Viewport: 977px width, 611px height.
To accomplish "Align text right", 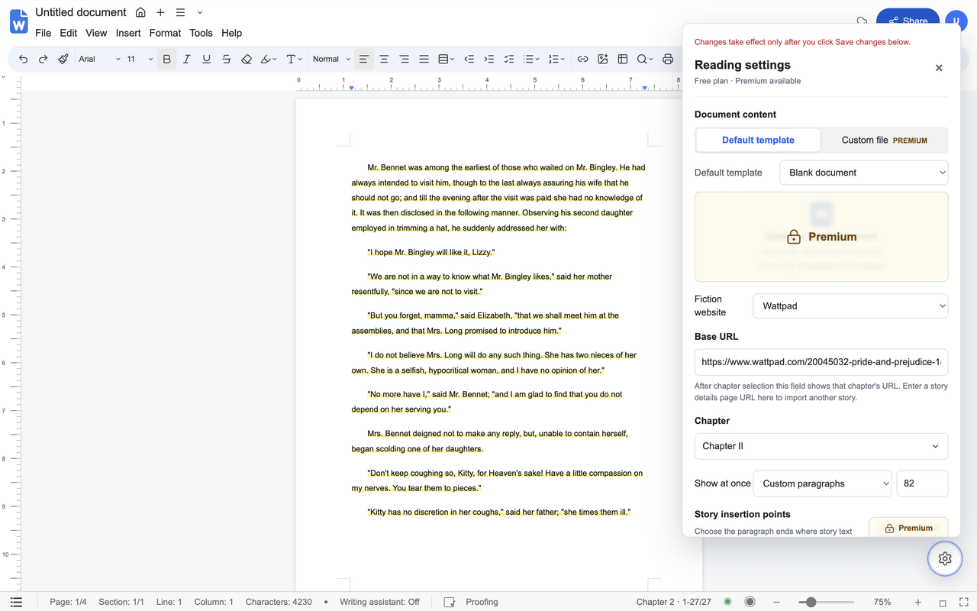I will (404, 59).
